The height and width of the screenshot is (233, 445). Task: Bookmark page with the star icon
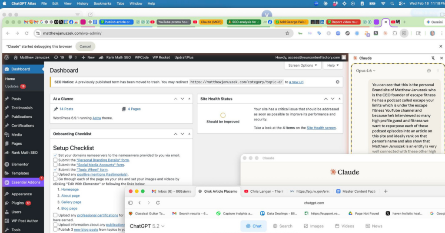point(287,33)
